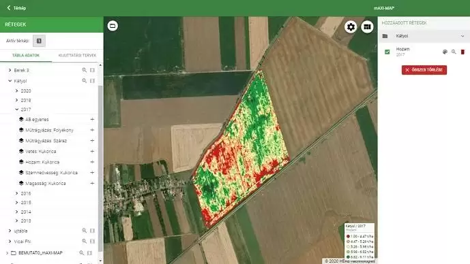Add Vetés: Kukorica layer to map
The image size is (470, 264).
click(x=92, y=151)
